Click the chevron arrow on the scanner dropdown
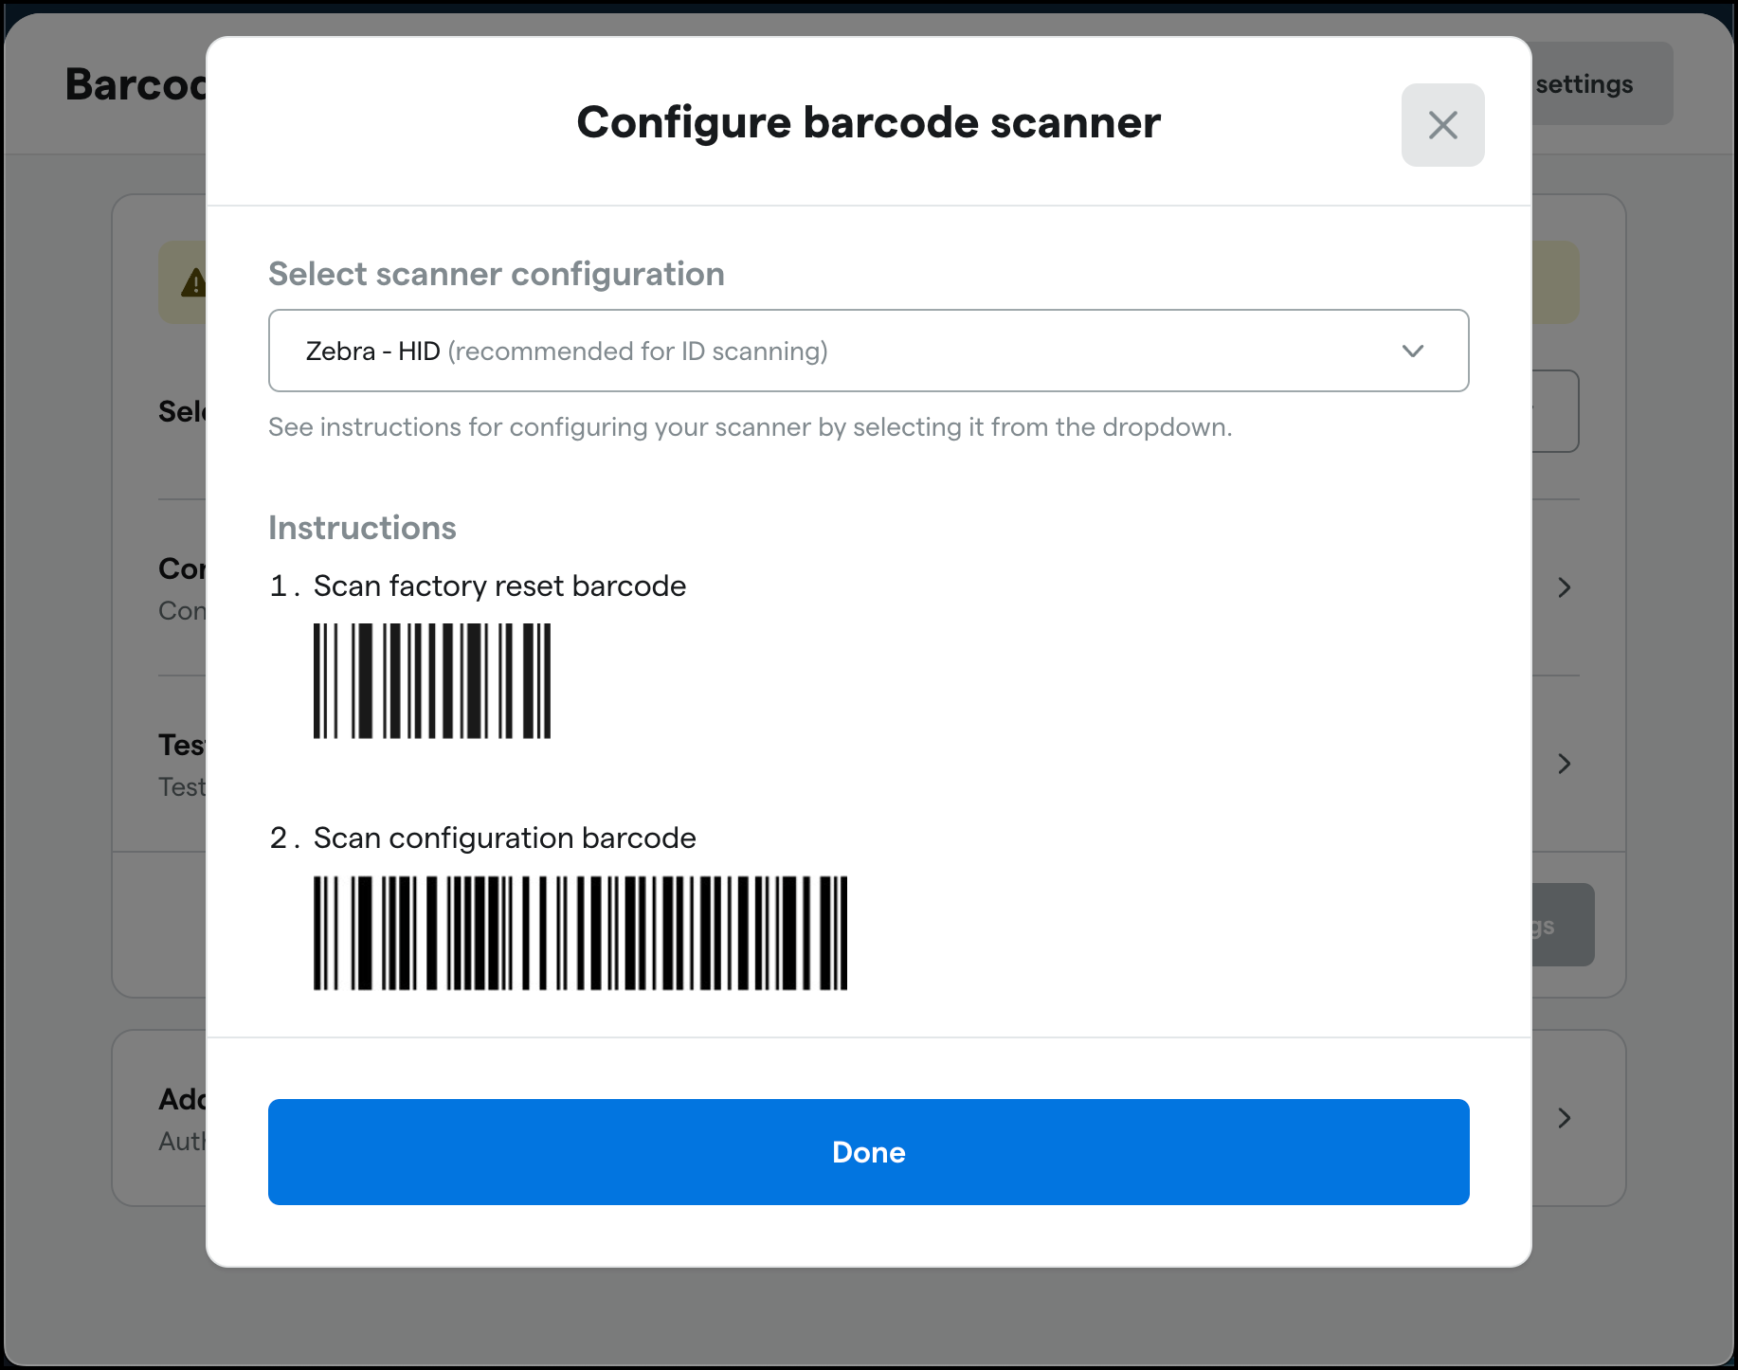 coord(1411,351)
